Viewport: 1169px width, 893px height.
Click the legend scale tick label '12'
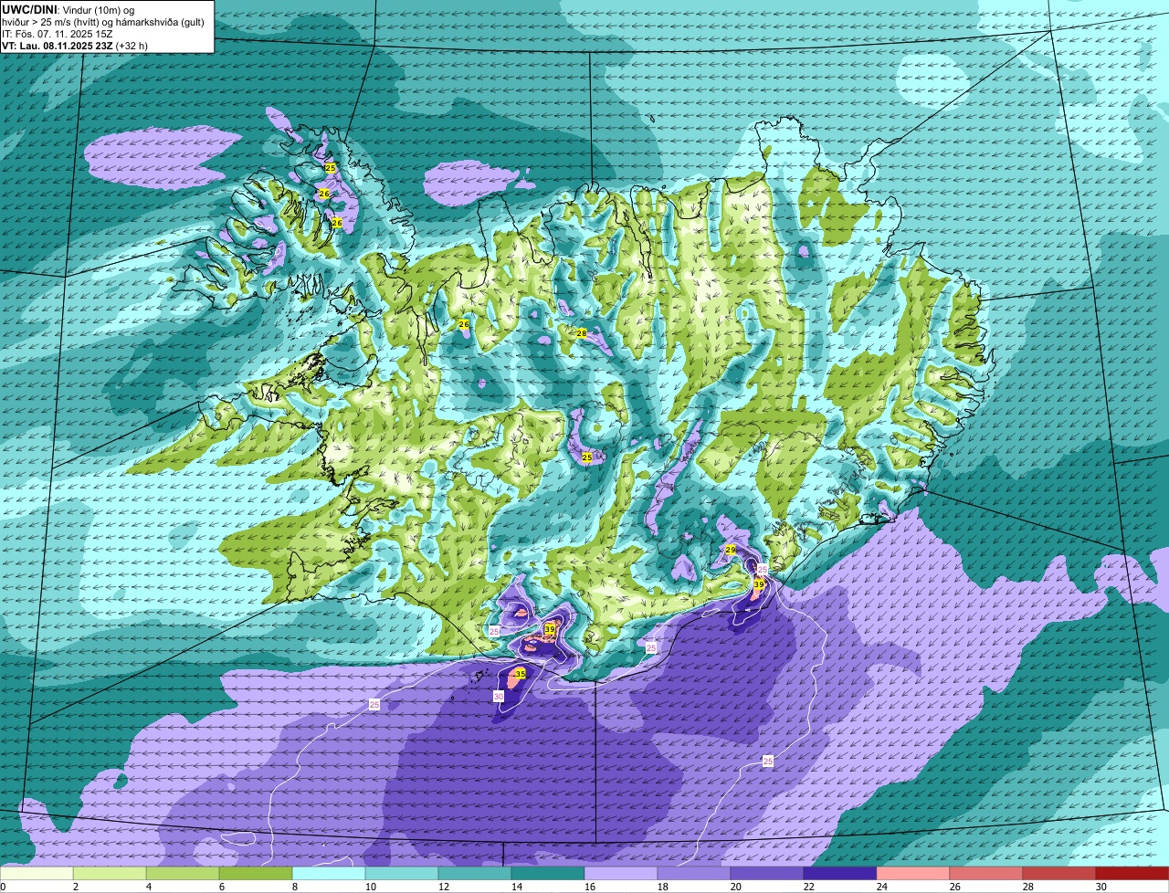coord(444,887)
